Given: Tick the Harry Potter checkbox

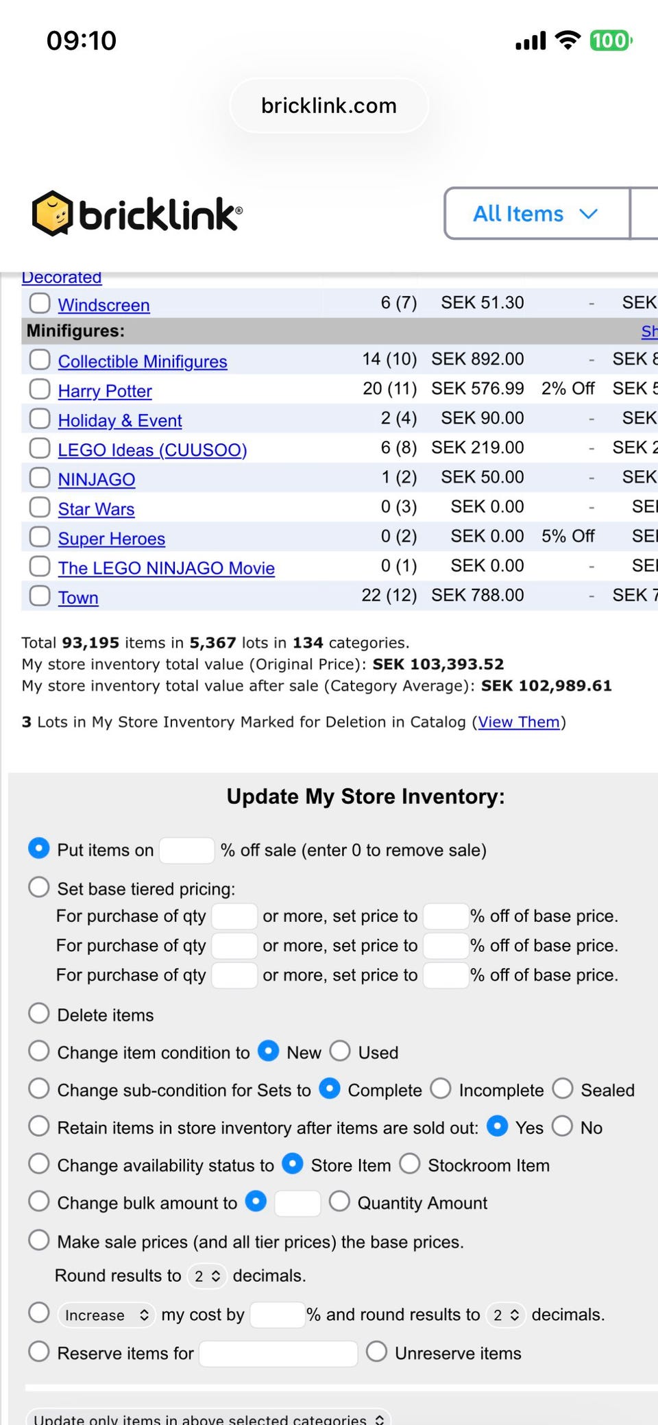Looking at the screenshot, I should pos(40,390).
